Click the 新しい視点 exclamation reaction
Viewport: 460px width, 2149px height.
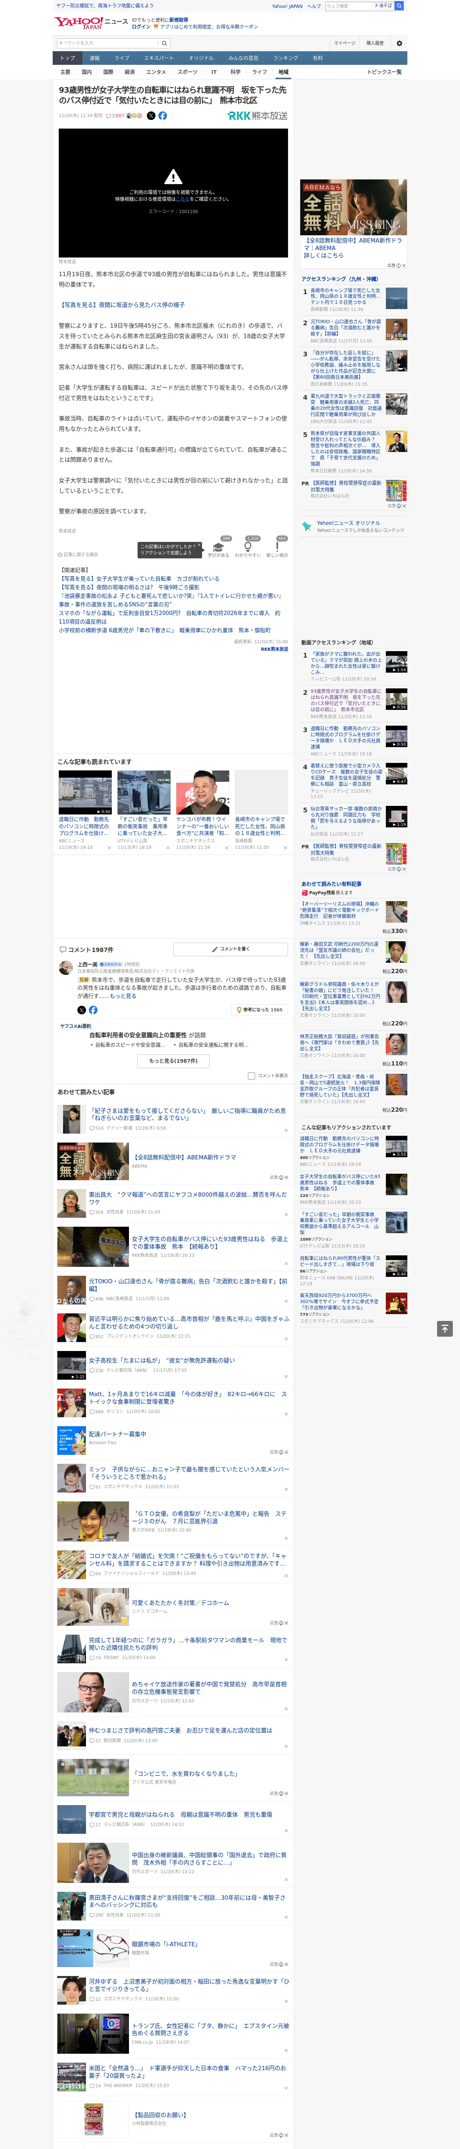pyautogui.click(x=277, y=547)
